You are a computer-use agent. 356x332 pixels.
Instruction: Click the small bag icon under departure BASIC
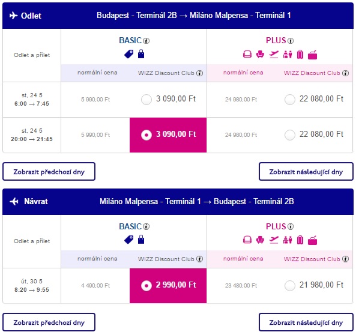[141, 54]
